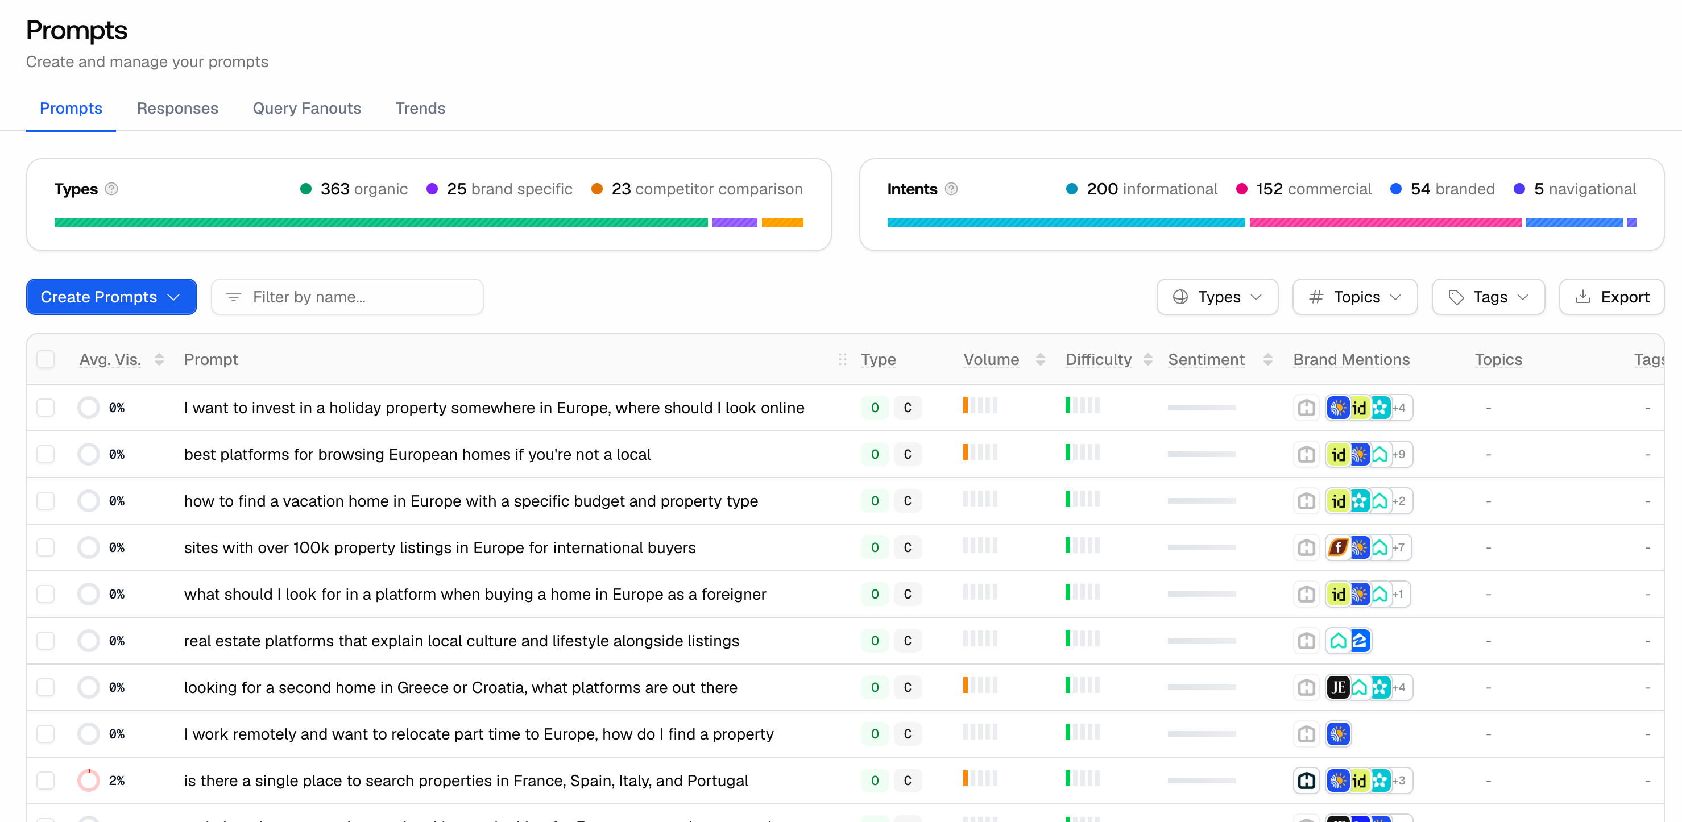The image size is (1682, 822).
Task: Switch to the Responses tab
Action: pyautogui.click(x=177, y=108)
